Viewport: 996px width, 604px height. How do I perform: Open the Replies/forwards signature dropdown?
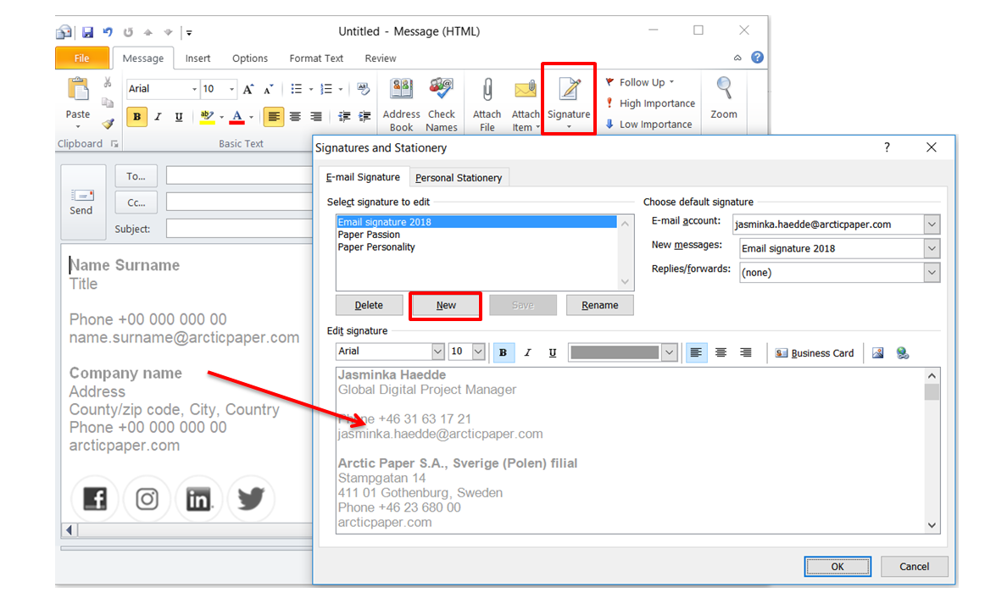pyautogui.click(x=932, y=273)
